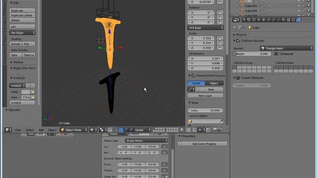Open the Material properties tab
This screenshot has height=178, width=317.
click(283, 20)
